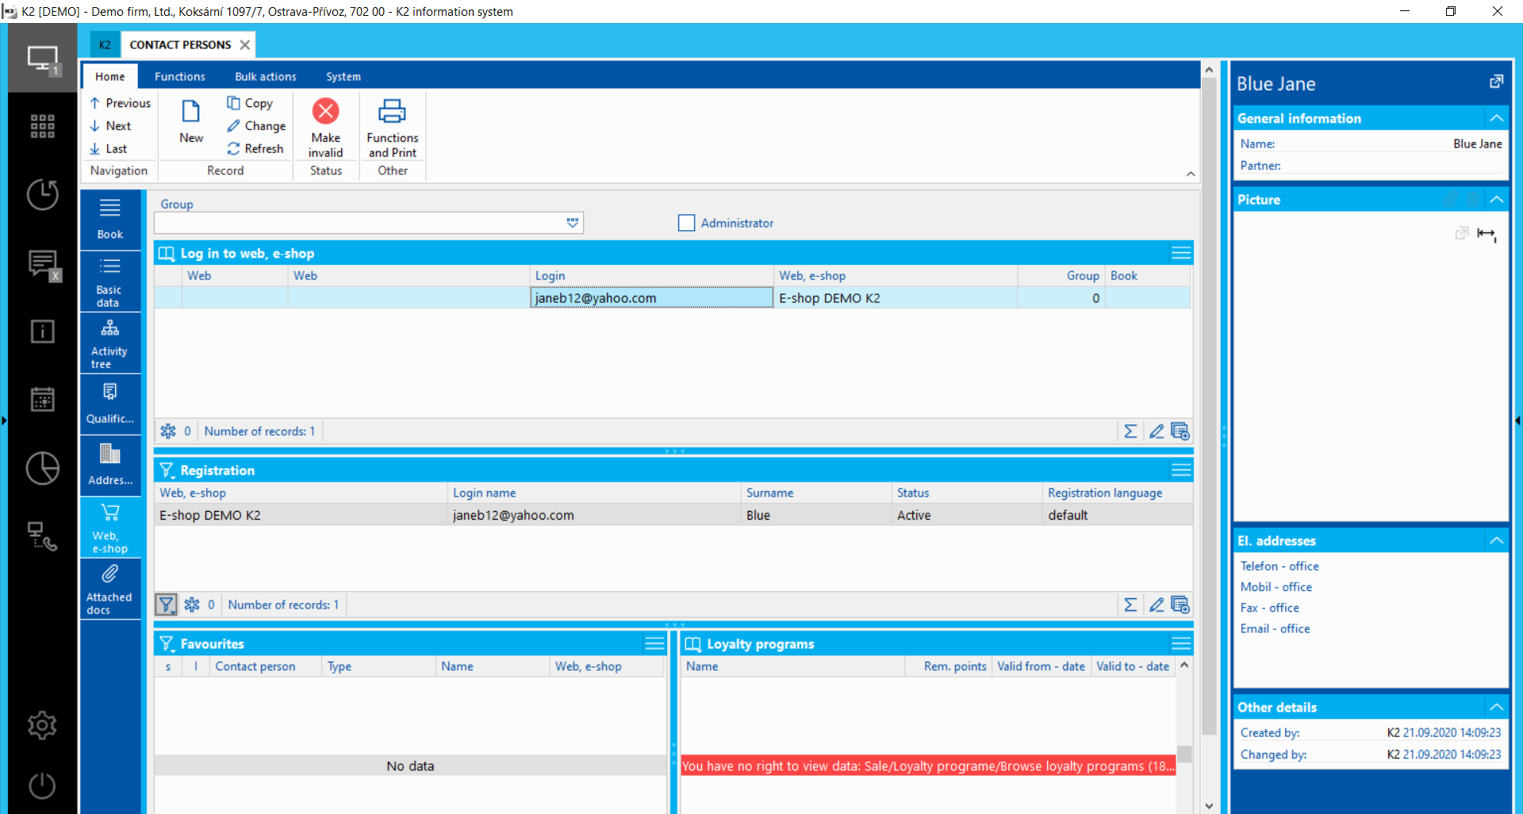Open the Registration panel menu

(1181, 470)
